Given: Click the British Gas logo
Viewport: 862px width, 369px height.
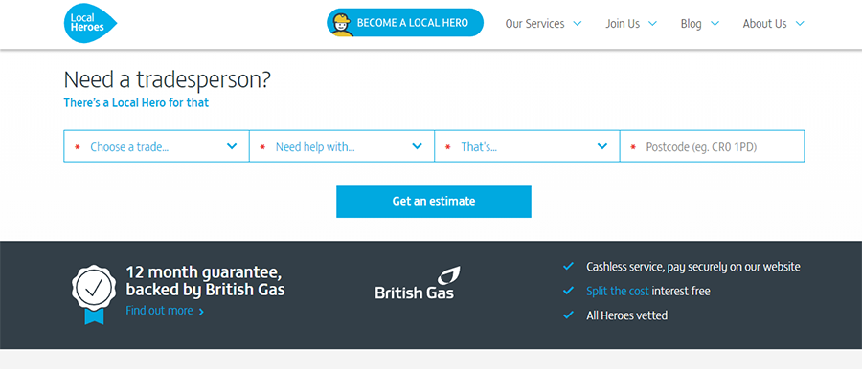Looking at the screenshot, I should point(418,283).
